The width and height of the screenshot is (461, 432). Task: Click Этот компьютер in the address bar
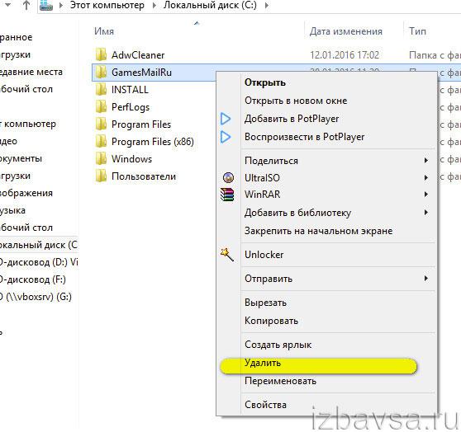pos(107,5)
